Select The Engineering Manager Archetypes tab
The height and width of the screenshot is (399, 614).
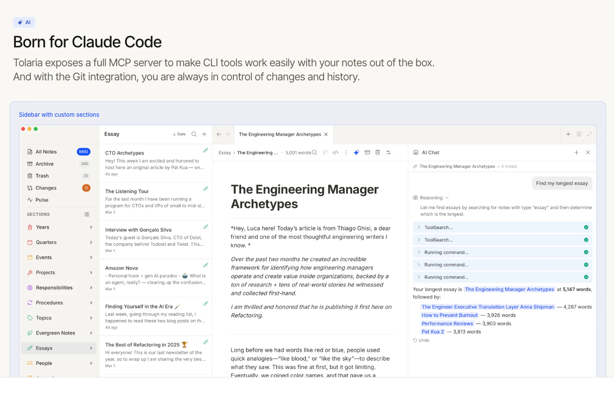pos(280,134)
